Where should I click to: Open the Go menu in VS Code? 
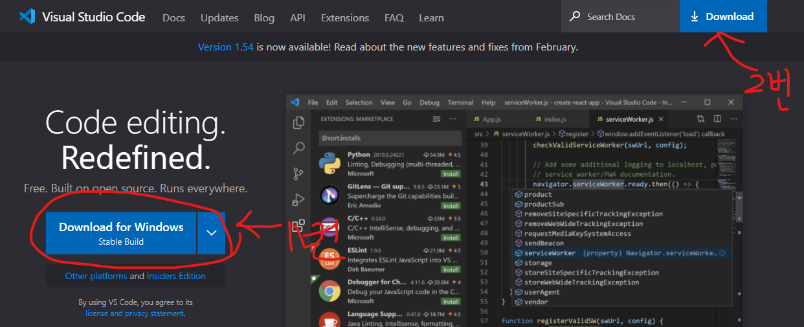pyautogui.click(x=407, y=102)
